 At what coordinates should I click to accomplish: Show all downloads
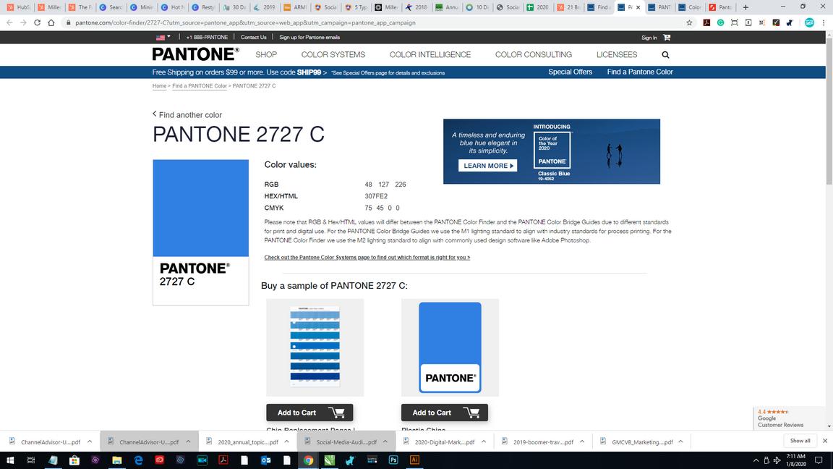pyautogui.click(x=800, y=441)
